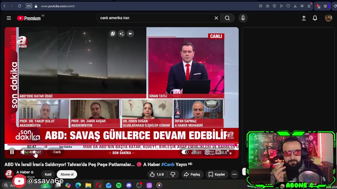Pause the live video
The image size is (337, 189).
point(12,152)
